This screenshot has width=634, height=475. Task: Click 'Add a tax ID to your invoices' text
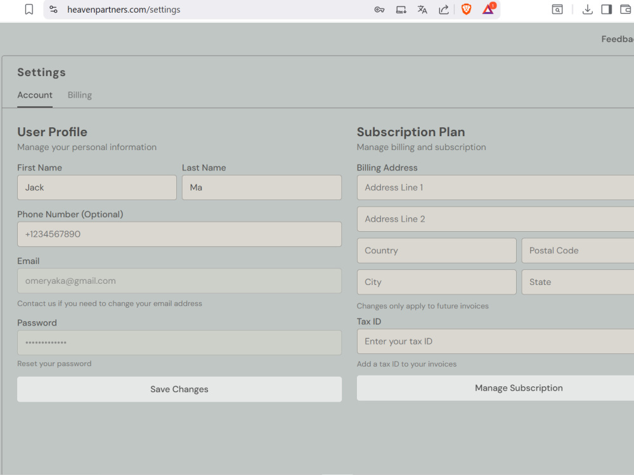406,364
